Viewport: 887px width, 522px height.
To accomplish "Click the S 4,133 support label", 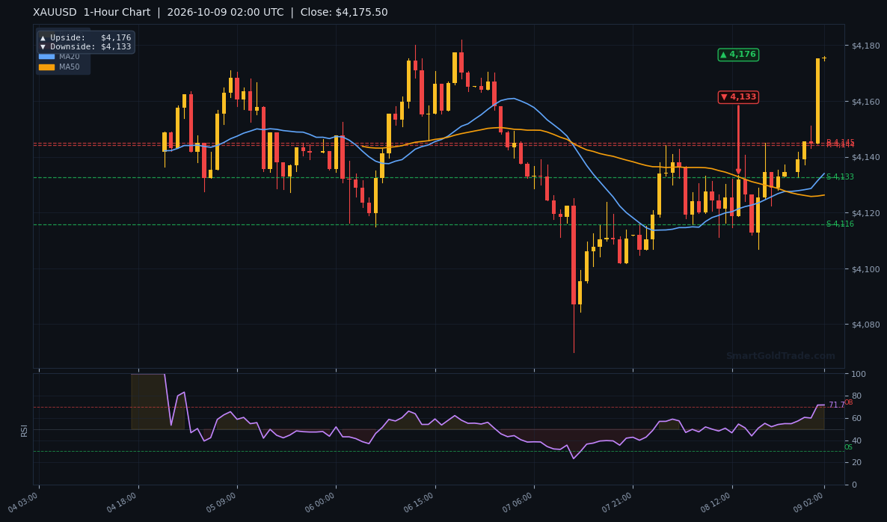I will (840, 177).
